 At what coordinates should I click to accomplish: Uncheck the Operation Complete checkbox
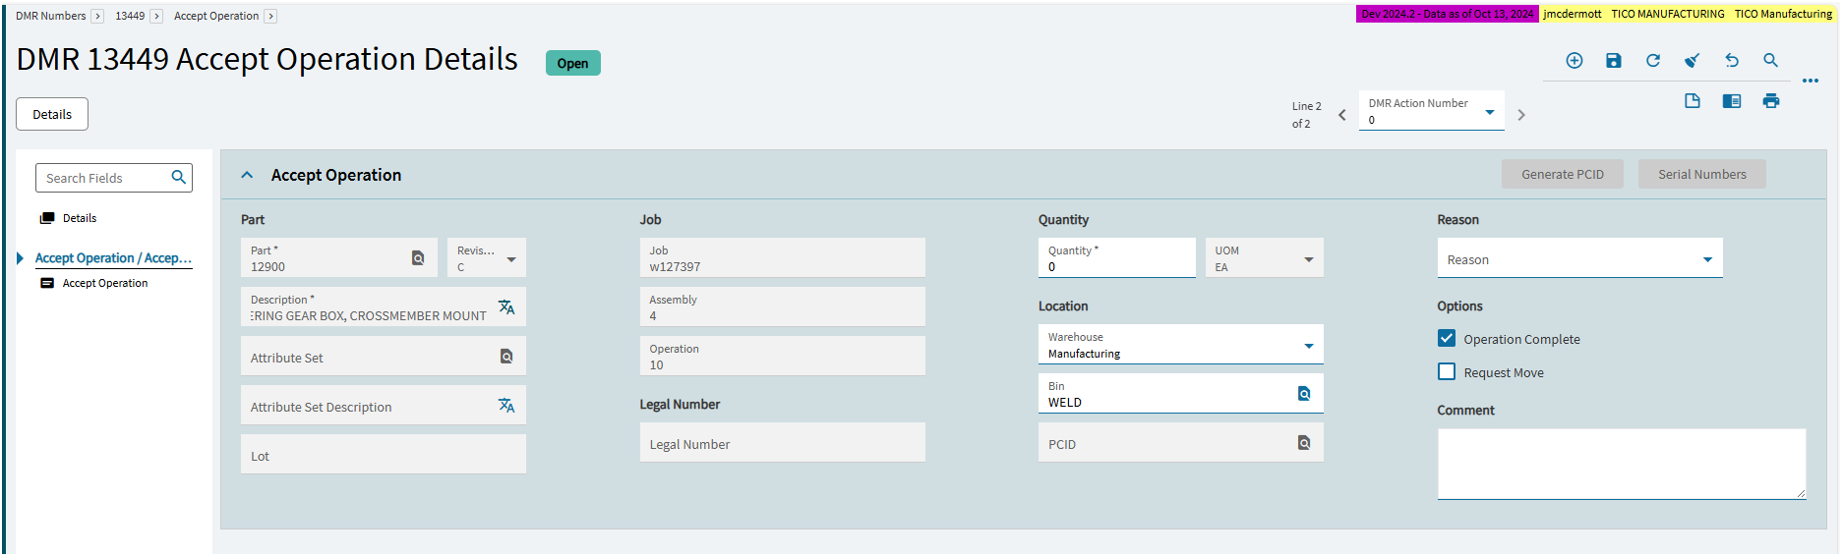(x=1447, y=338)
